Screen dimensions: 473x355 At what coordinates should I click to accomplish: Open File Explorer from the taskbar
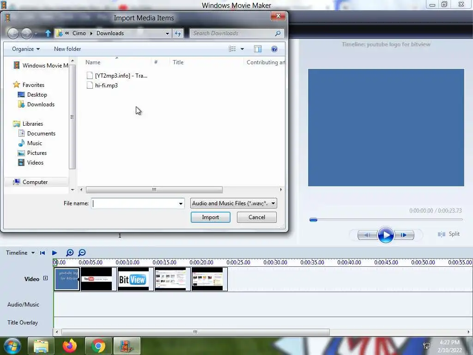coord(41,346)
